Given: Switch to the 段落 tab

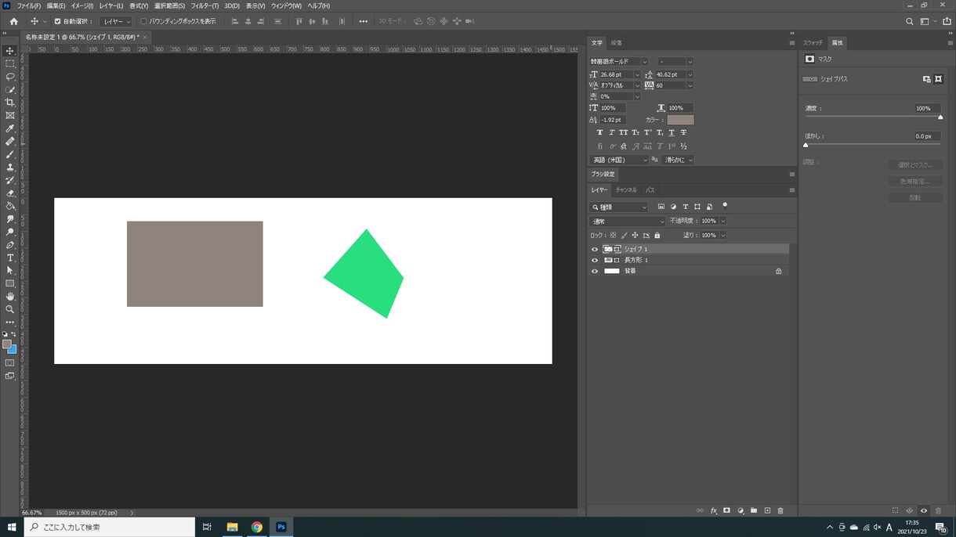Looking at the screenshot, I should click(x=616, y=43).
